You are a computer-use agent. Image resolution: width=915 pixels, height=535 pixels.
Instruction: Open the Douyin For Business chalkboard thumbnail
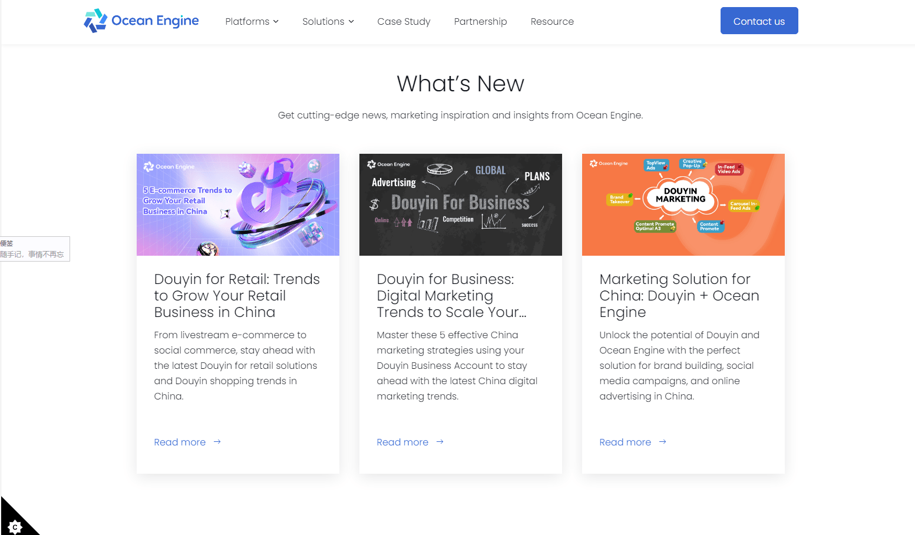[x=461, y=204]
